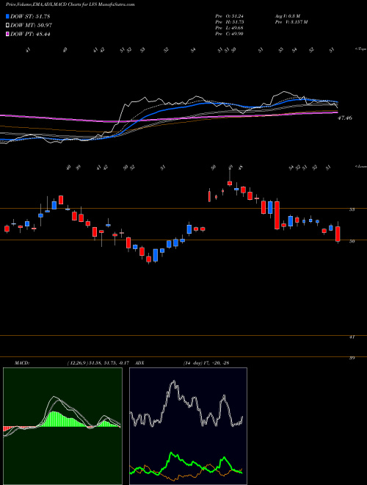Click the Pre C: 49.90 value
Viewport: 367px width, 485px height.
tap(229, 33)
